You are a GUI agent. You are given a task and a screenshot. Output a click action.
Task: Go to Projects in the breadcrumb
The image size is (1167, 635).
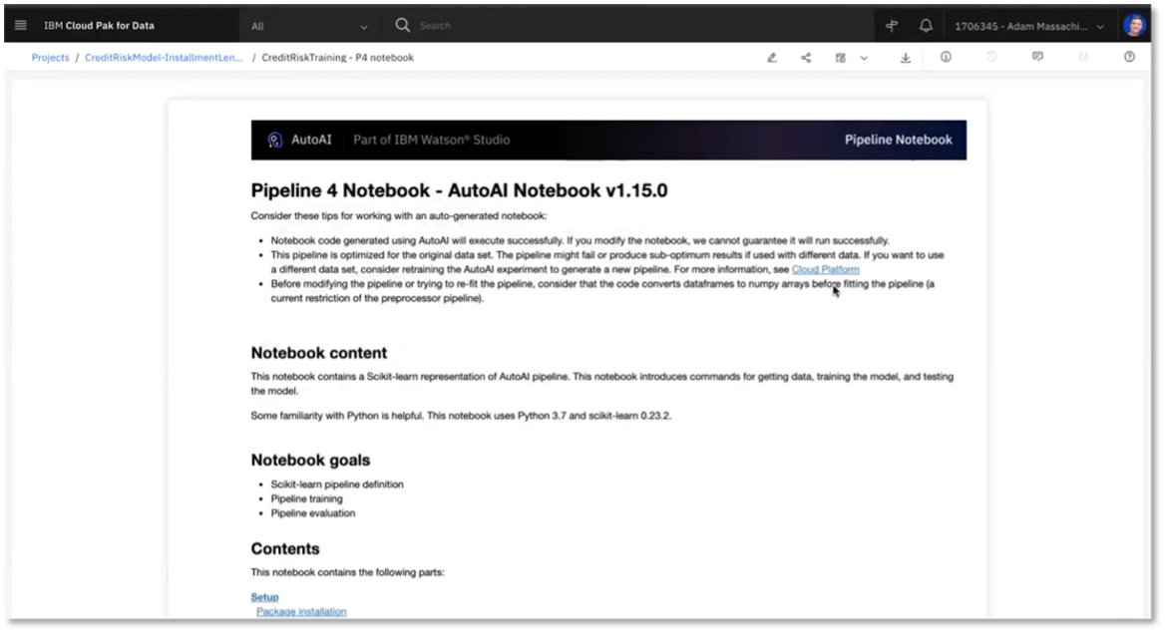(50, 58)
